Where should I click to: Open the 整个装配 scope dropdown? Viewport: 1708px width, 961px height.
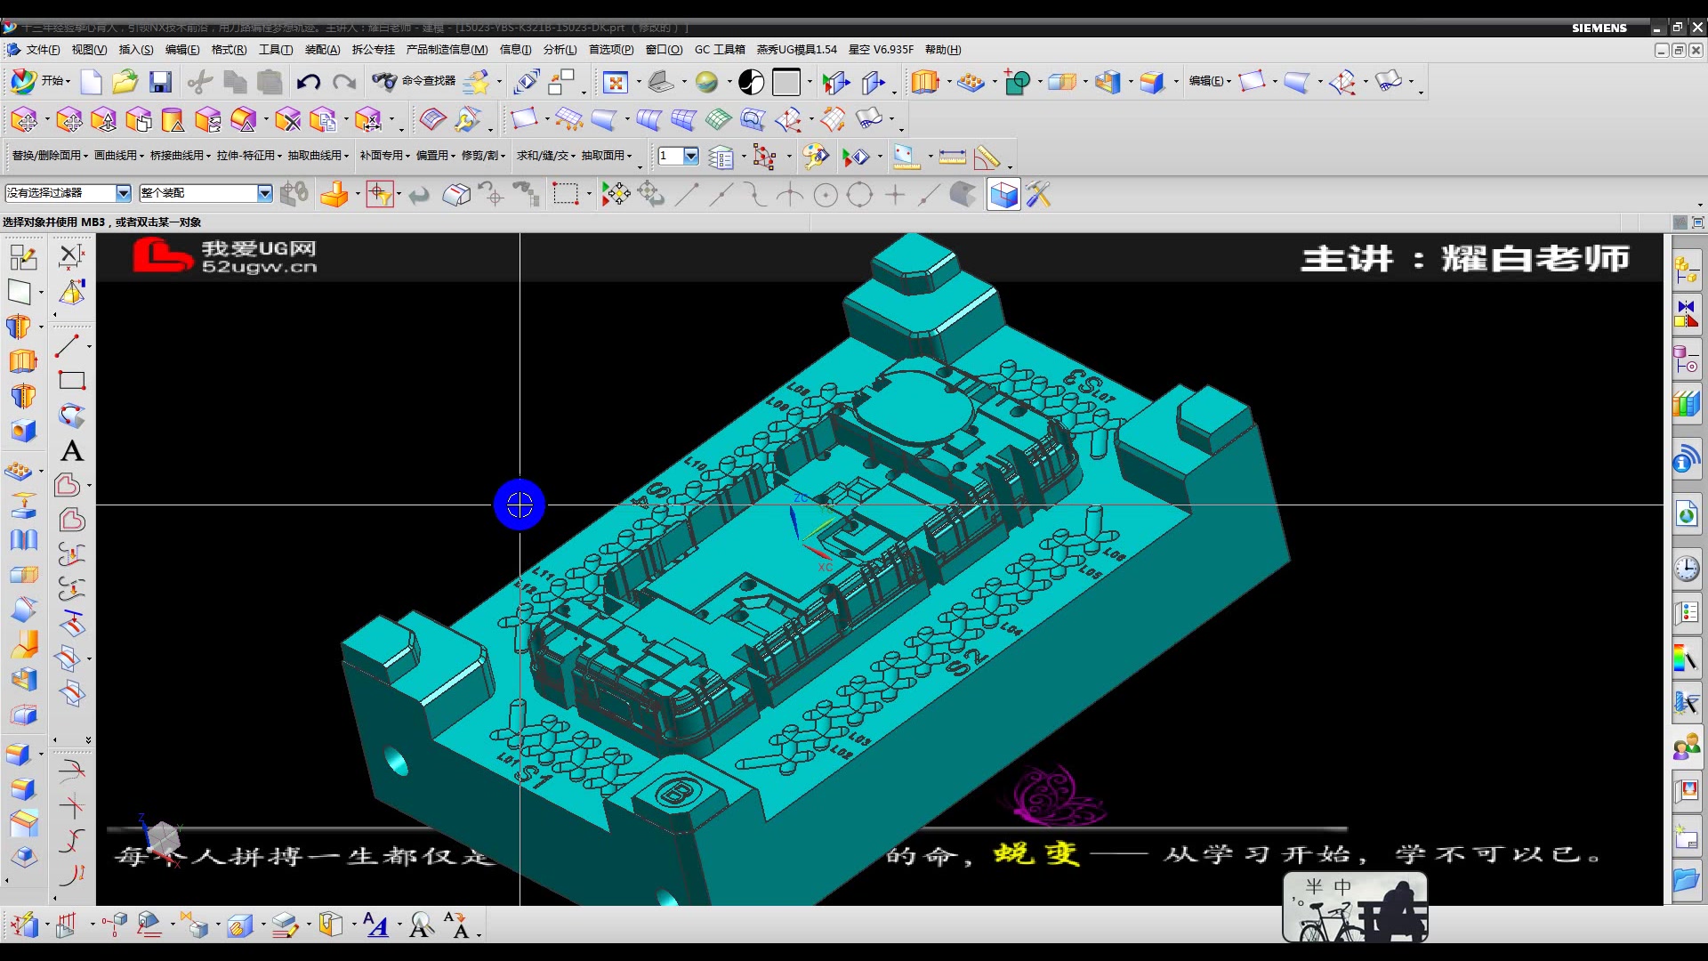coord(264,193)
